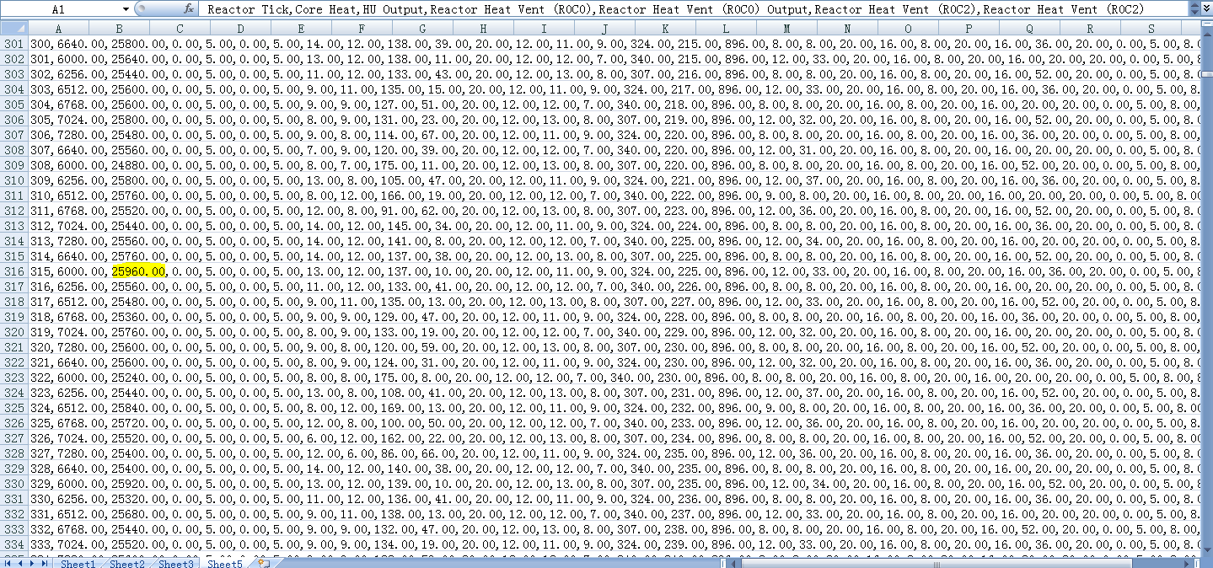Go to last sheet navigation arrow
Viewport: 1213px width, 568px height.
tap(44, 563)
